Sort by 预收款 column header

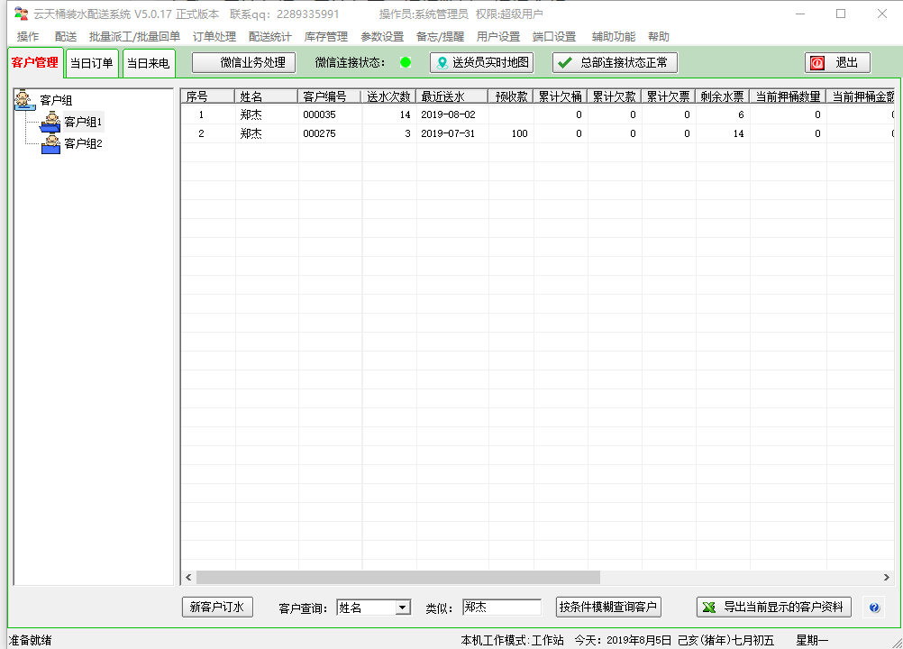(x=511, y=96)
